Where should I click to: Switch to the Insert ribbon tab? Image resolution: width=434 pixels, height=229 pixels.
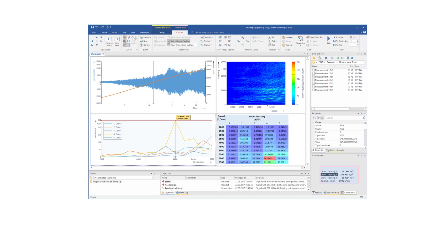tap(114, 32)
